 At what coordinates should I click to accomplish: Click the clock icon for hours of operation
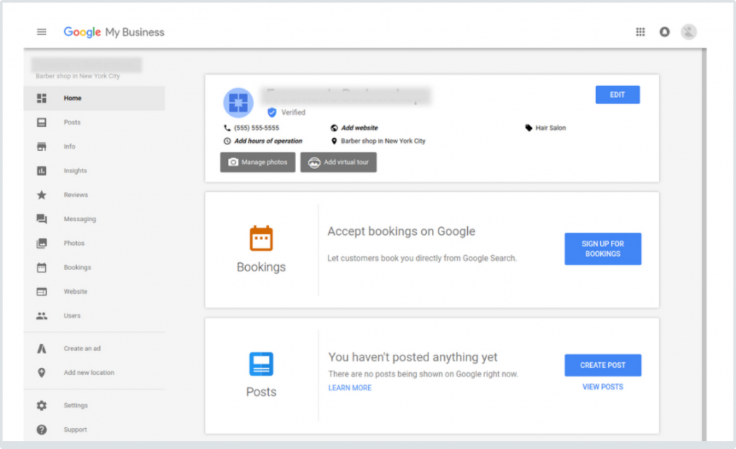227,141
